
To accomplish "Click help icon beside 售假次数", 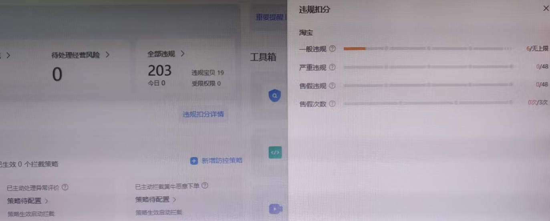I will [332, 104].
